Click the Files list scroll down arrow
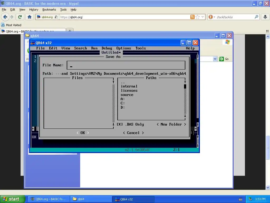Screen dimensions: 270x203 point(113,124)
